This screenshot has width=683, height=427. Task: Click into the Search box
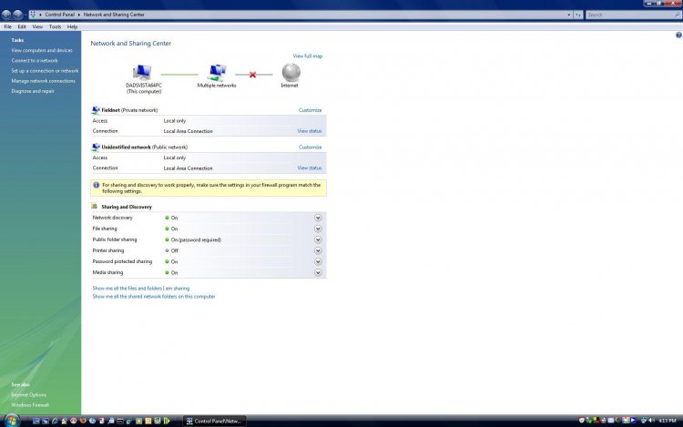pos(628,15)
